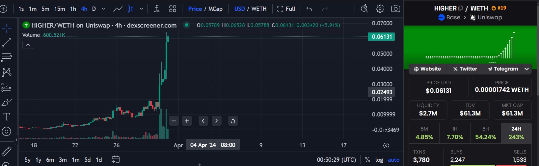
Task: Select the 1m timeframe
Action: [x=33, y=9]
